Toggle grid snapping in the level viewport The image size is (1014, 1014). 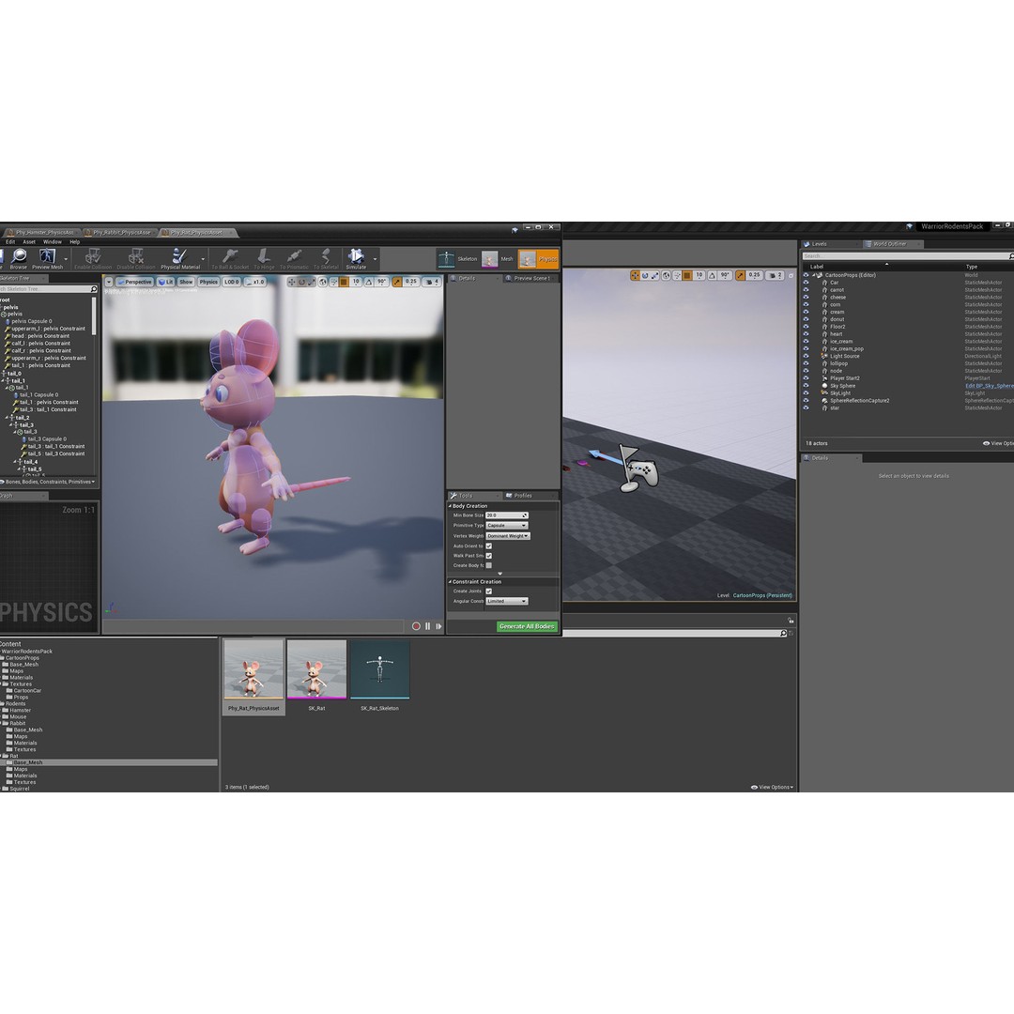[x=687, y=275]
